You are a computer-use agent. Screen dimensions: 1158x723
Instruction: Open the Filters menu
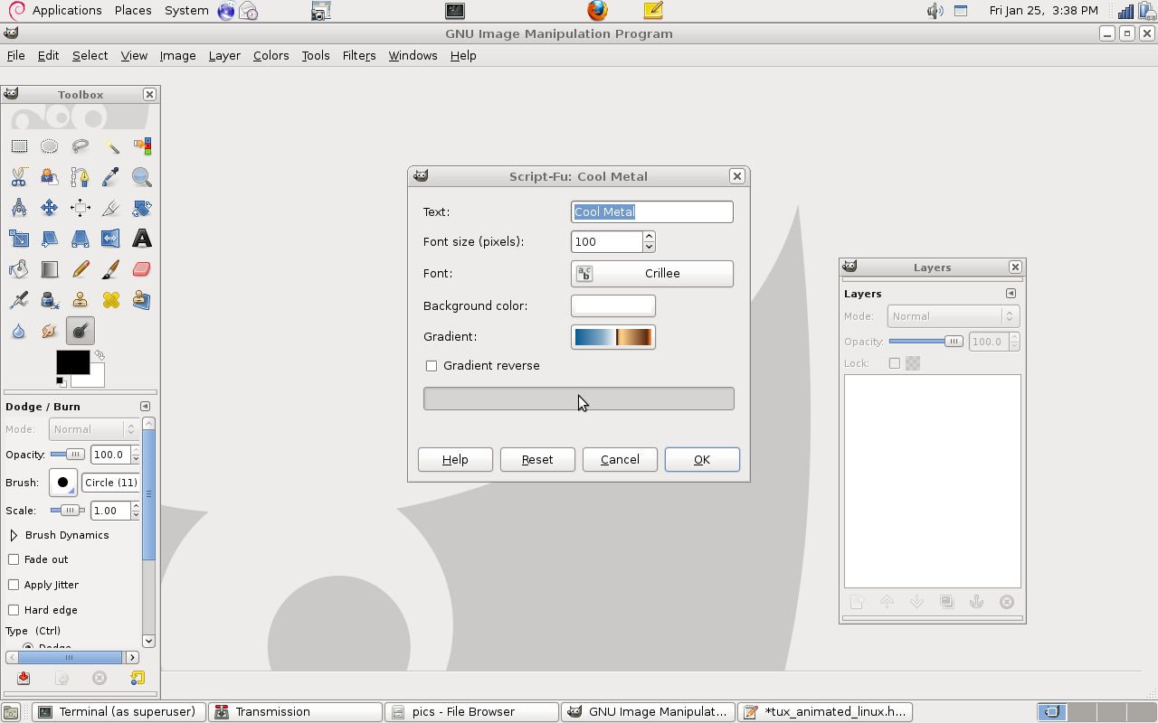click(358, 55)
